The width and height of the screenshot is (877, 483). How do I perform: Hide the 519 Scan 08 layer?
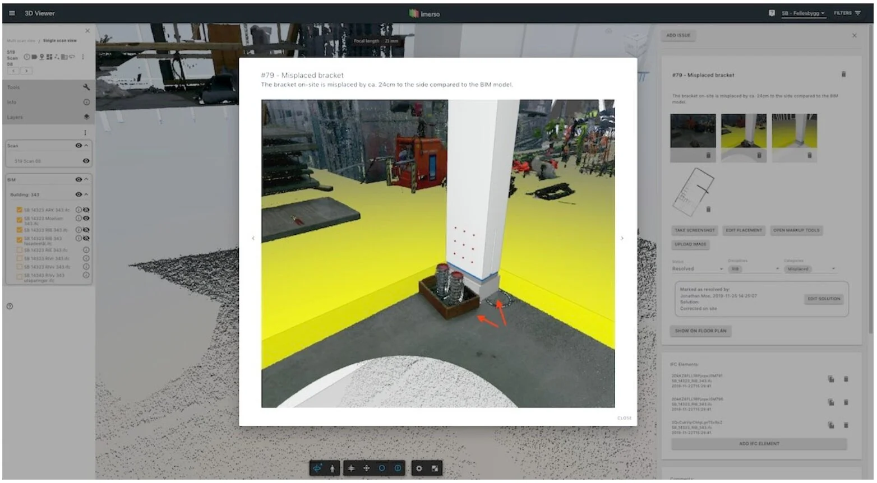[x=86, y=161]
